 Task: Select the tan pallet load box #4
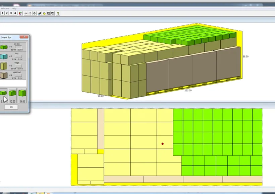tap(4, 76)
